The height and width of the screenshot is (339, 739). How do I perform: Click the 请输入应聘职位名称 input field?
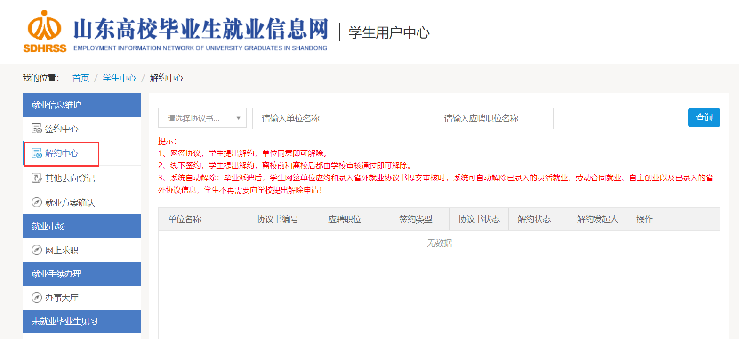(494, 119)
